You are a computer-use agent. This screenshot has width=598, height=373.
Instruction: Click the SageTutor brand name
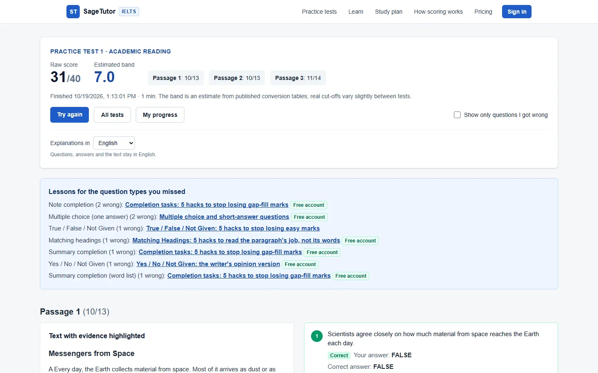99,12
